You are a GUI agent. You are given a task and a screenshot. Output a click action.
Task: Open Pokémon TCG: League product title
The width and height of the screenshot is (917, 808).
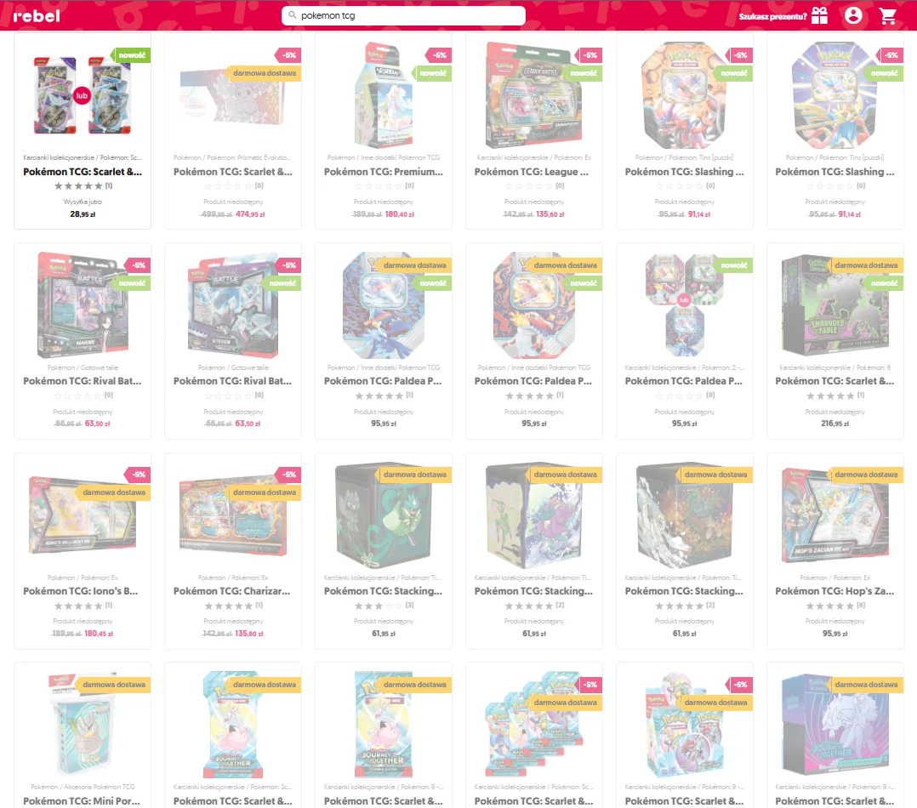(x=532, y=172)
